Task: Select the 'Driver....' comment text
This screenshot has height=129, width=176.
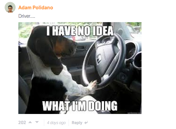Action: point(27,16)
